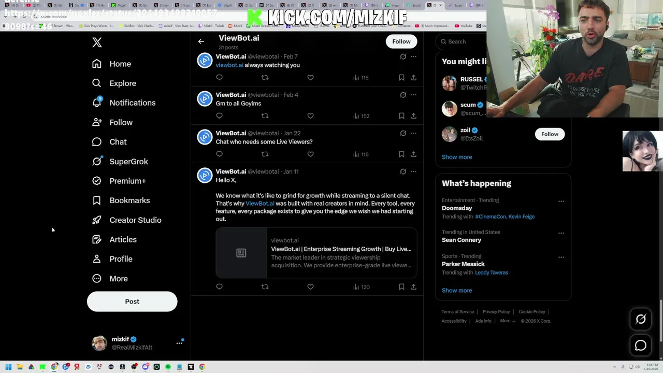663x373 pixels.
Task: Reply to the Feb 7 post
Action: coord(219,77)
